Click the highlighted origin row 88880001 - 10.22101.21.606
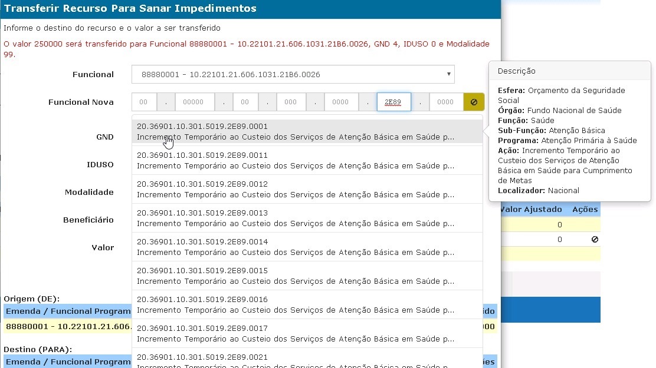Image resolution: width=656 pixels, height=368 pixels. (x=64, y=325)
